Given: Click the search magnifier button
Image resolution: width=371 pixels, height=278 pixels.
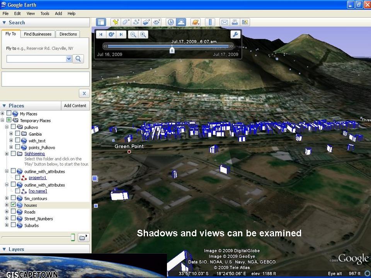Looking at the screenshot, I should pyautogui.click(x=78, y=59).
